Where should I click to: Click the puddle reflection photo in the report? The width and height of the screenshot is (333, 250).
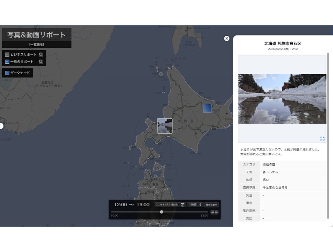(282, 99)
